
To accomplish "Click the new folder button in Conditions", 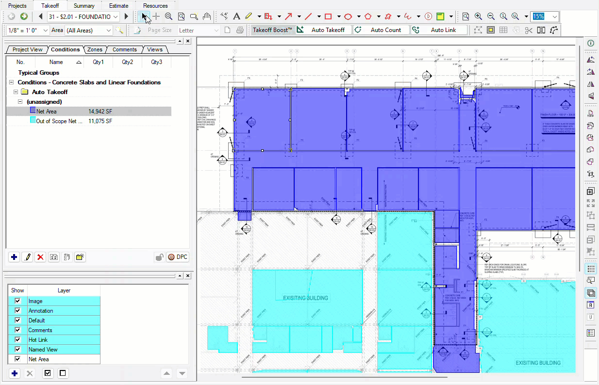I will (x=80, y=257).
